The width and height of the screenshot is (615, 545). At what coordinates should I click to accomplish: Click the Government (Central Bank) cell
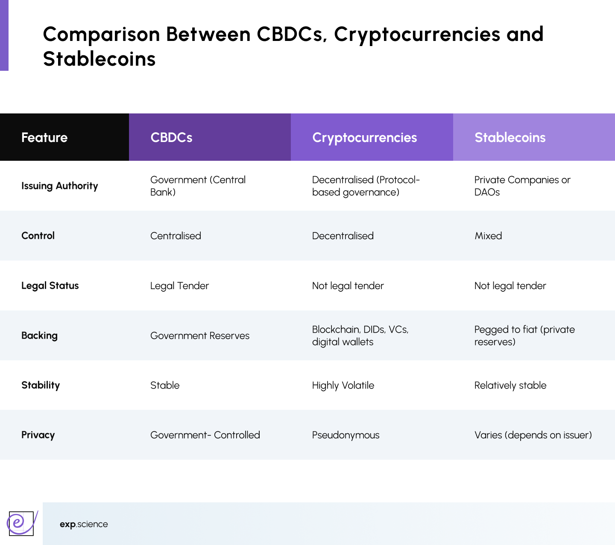[x=198, y=186]
